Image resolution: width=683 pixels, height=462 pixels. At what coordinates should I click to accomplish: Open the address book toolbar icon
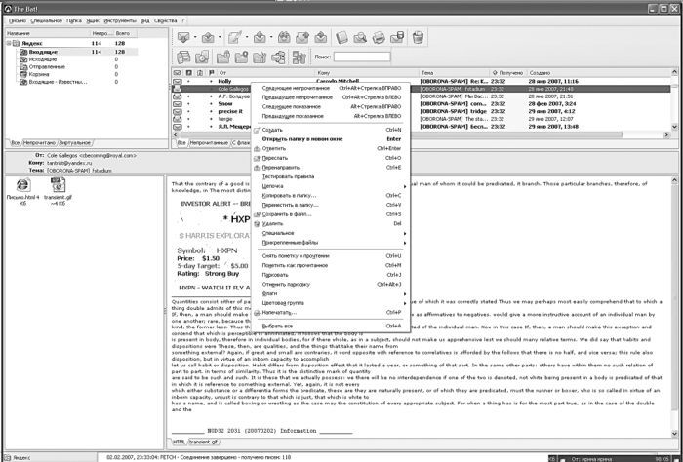tap(341, 37)
